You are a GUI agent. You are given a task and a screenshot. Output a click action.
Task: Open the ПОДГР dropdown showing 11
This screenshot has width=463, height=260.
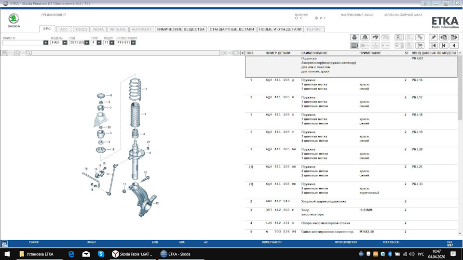[111, 43]
